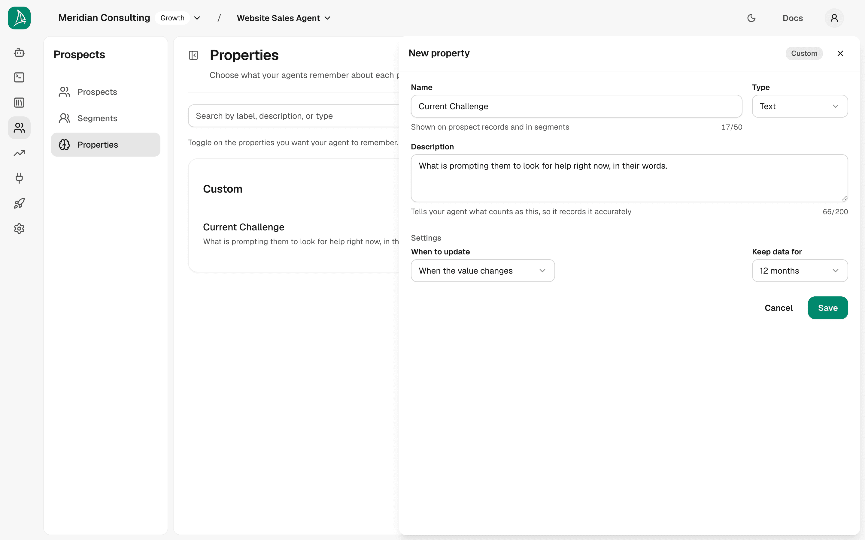Click the Growth plan badge

[172, 18]
